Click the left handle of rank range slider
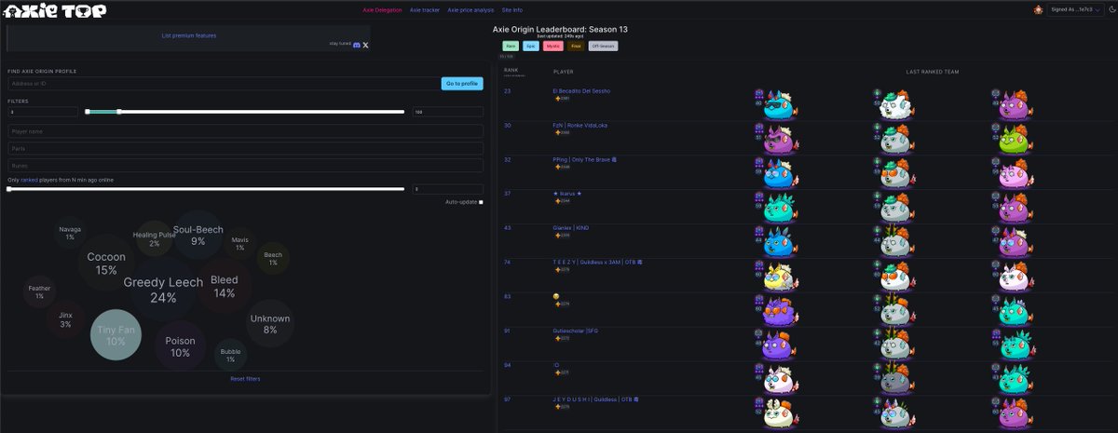1118x433 pixels. coord(87,112)
